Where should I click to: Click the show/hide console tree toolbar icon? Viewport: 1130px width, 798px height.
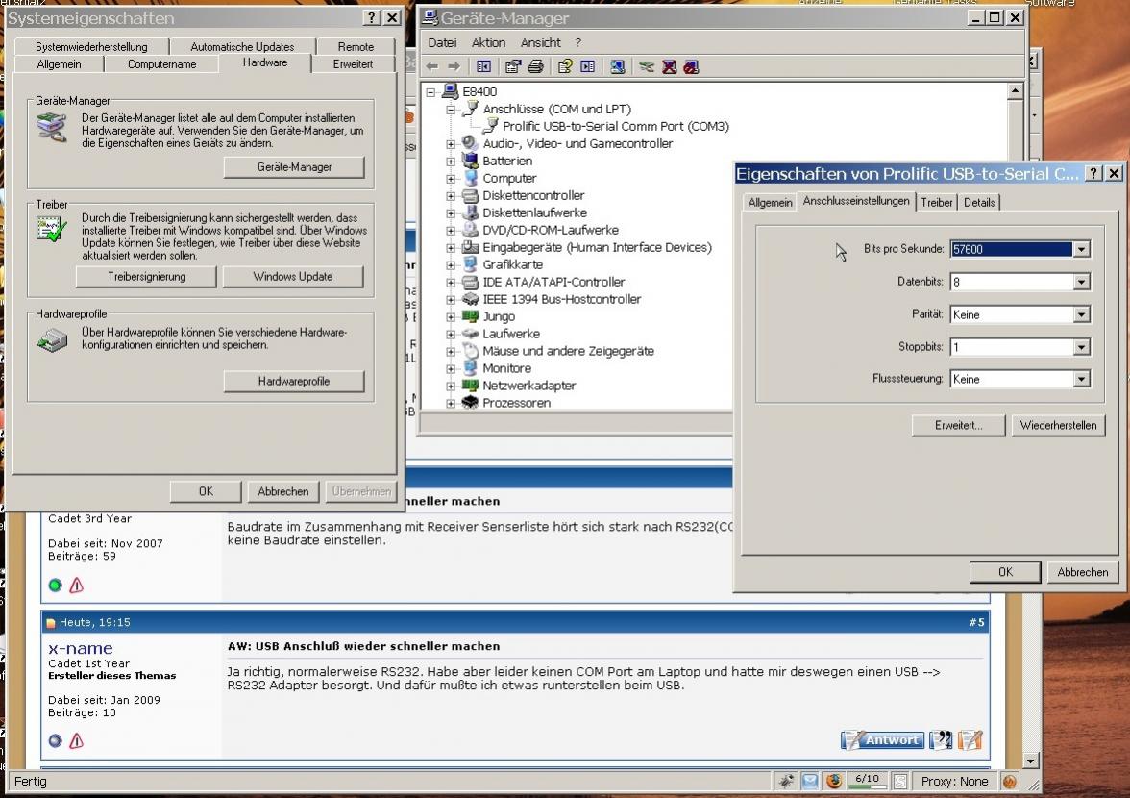click(x=483, y=67)
